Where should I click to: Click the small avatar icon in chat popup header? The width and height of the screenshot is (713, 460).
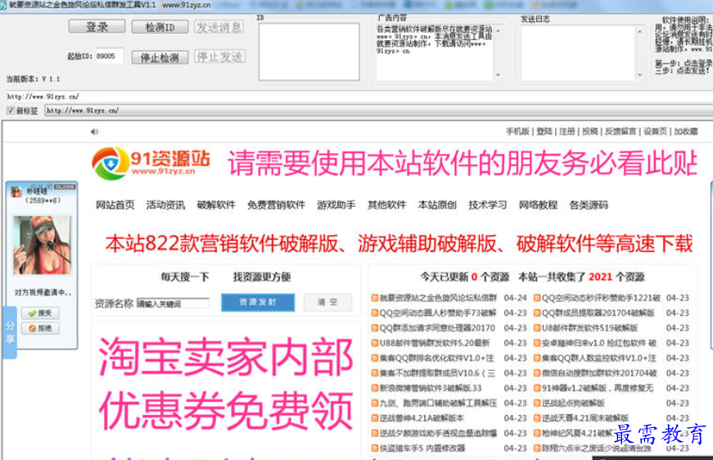coord(16,192)
